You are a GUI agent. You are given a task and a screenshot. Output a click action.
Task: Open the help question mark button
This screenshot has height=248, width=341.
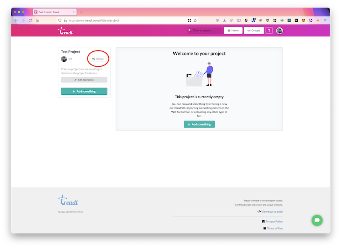click(x=269, y=30)
